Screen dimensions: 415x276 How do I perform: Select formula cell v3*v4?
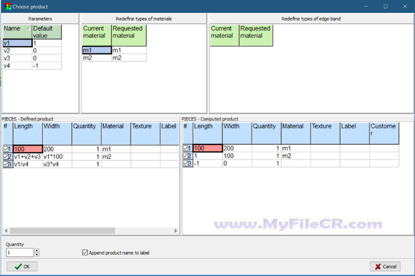[x=57, y=164]
